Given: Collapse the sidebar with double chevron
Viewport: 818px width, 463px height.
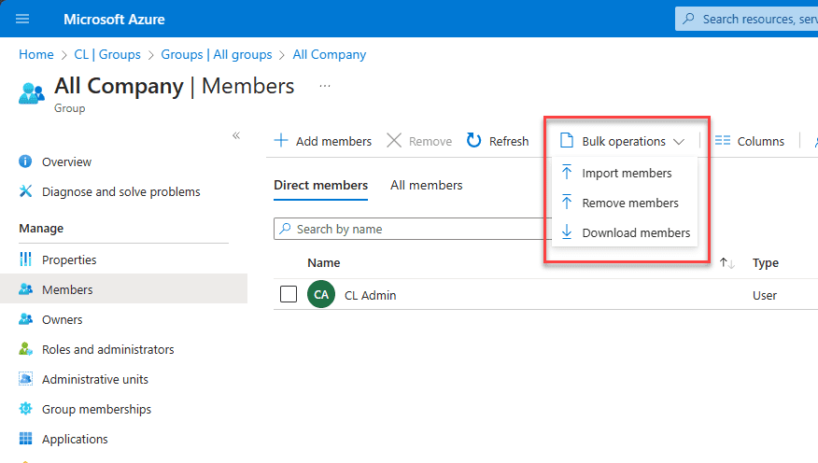Looking at the screenshot, I should point(236,135).
